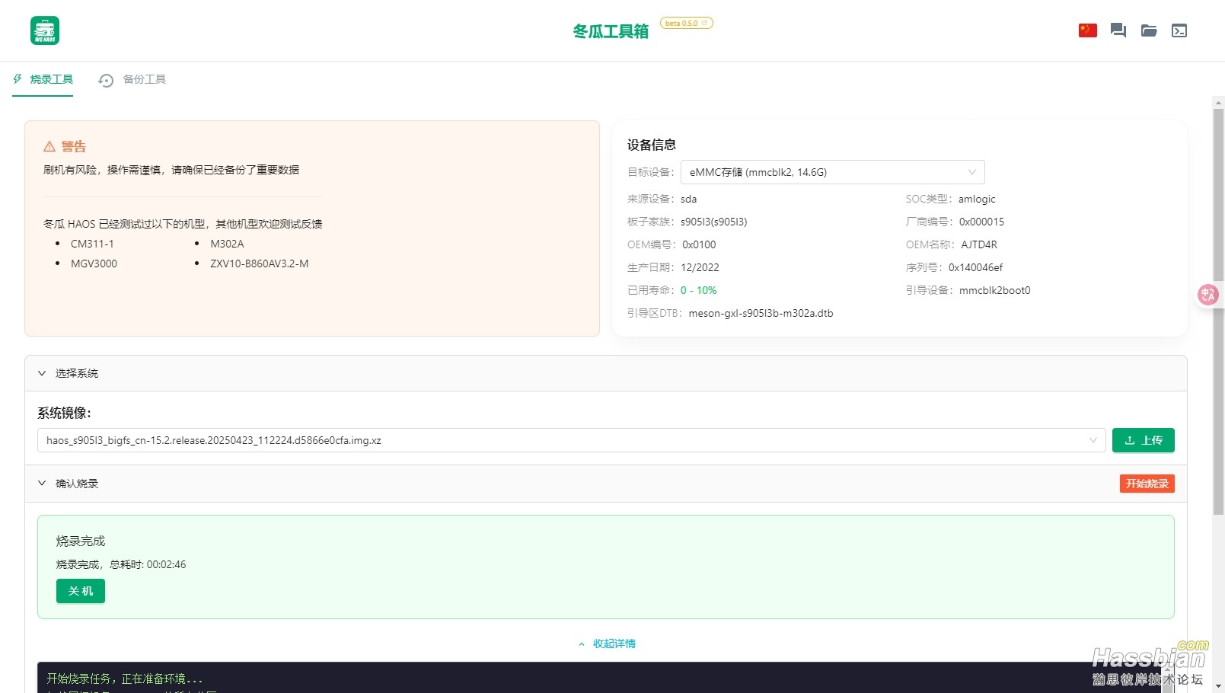Click the 引导设备 value mmcblk2boot0

pos(995,290)
